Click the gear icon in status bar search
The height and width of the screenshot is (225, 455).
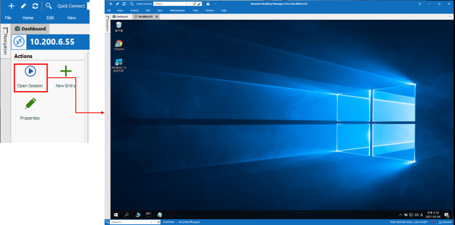point(158,222)
